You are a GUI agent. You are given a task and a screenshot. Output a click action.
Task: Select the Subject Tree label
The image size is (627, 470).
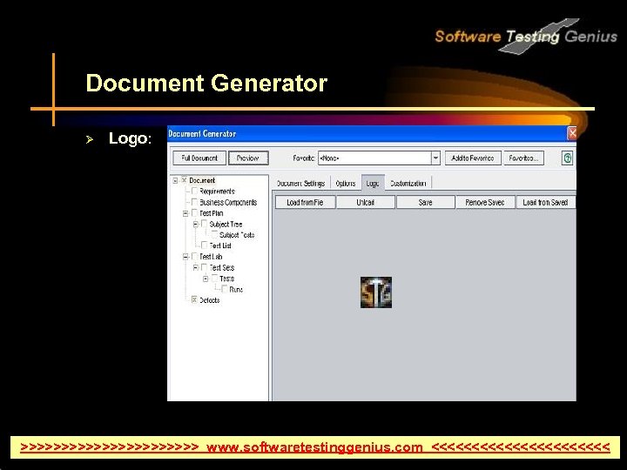click(x=226, y=225)
